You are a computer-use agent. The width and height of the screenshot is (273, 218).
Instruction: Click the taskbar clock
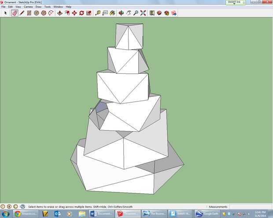coord(261,214)
